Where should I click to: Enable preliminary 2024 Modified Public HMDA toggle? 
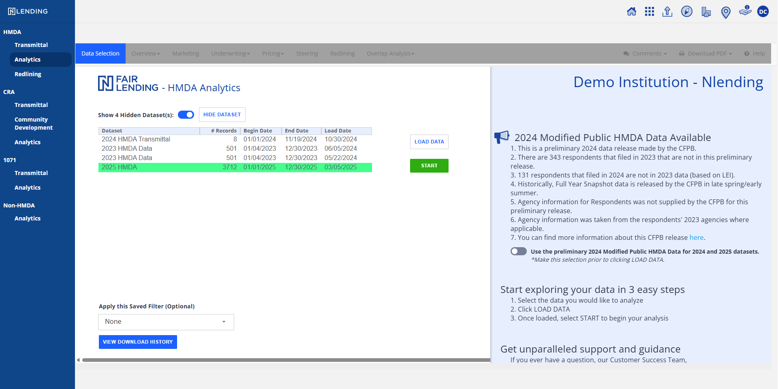(x=519, y=251)
